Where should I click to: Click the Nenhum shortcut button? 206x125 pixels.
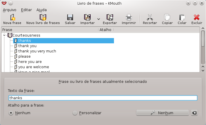tap(162, 113)
